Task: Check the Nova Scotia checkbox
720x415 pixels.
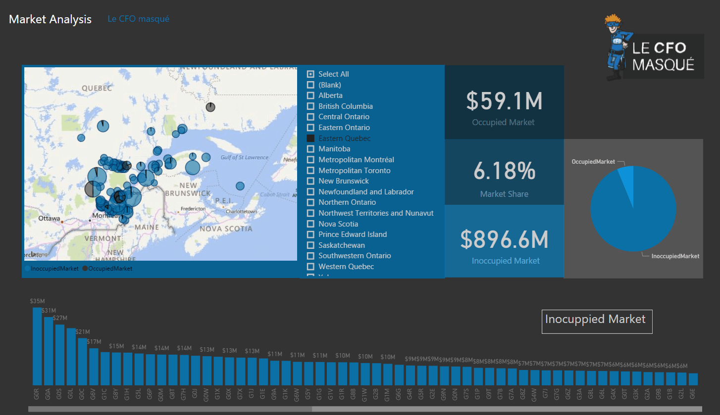Action: tap(310, 224)
